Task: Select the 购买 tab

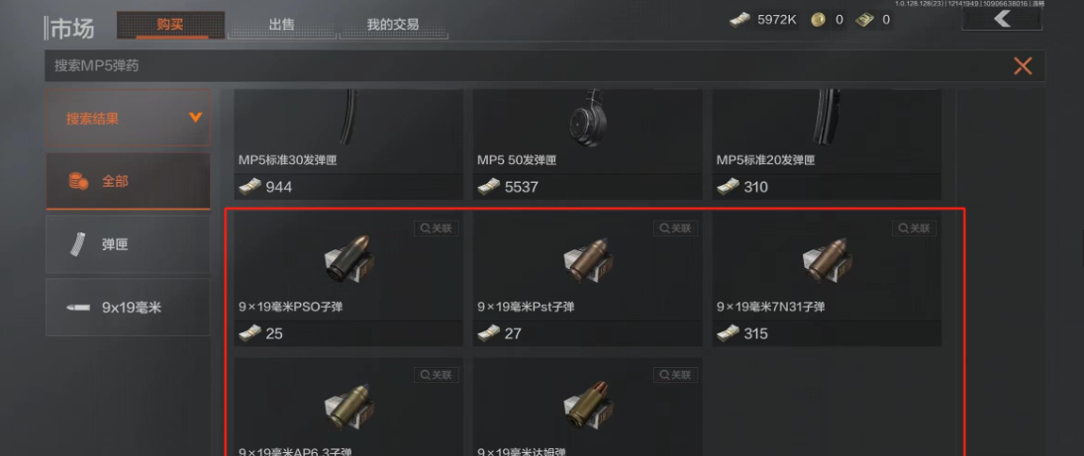Action: point(170,25)
